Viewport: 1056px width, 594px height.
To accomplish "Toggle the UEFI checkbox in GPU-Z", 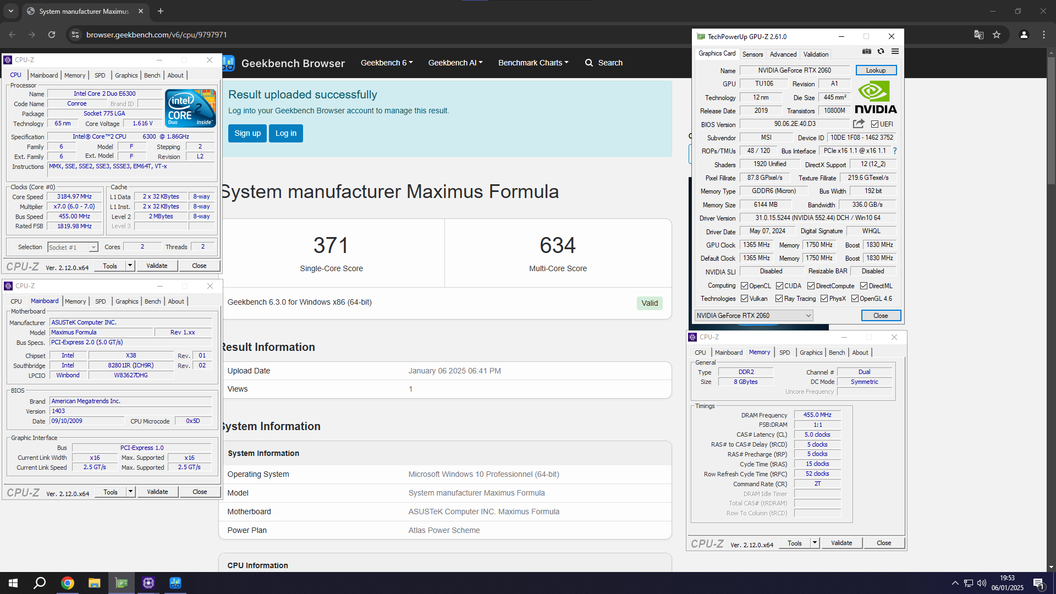I will pos(875,124).
